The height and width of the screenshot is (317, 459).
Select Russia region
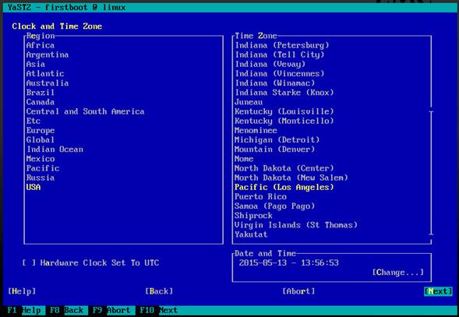pos(40,178)
